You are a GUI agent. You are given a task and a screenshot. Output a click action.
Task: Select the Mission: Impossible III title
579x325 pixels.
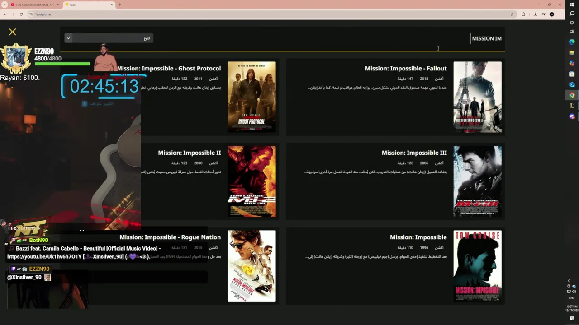coord(414,153)
